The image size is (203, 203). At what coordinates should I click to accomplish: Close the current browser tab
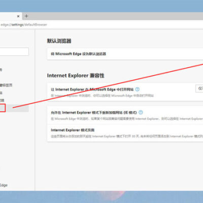[18, 16]
